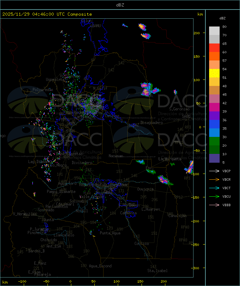Screen dimensions: 240x286
Task: Click the Canalejas map label
Action: (x=178, y=216)
